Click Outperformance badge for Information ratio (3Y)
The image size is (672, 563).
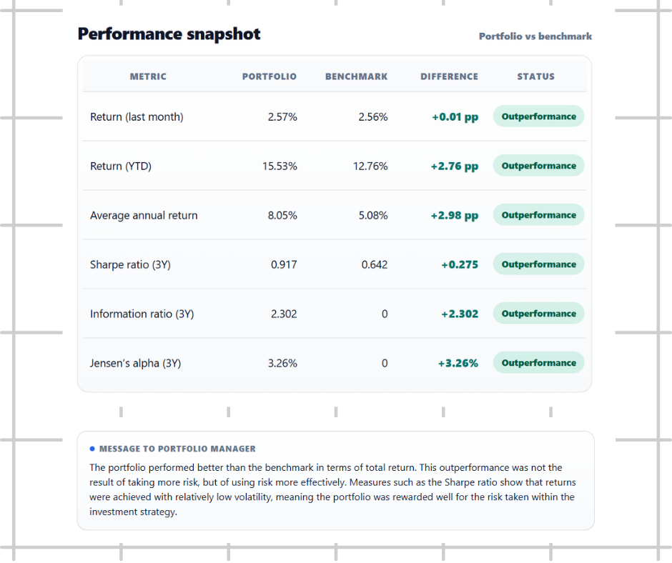coord(538,314)
